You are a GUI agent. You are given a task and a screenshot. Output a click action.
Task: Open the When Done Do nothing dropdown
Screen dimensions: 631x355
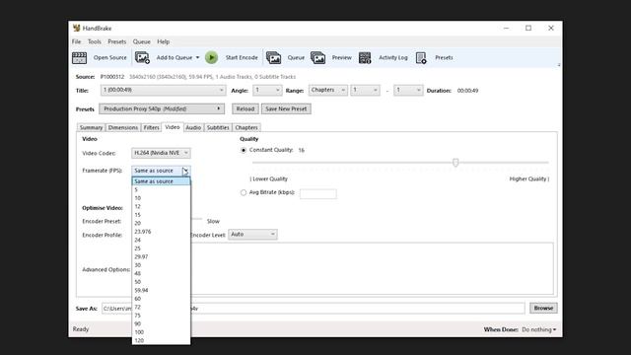(x=539, y=329)
